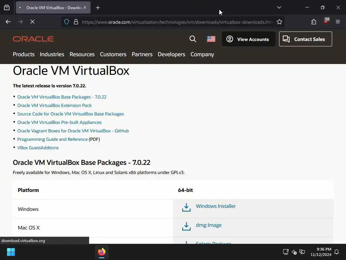Click the network tray icon
Viewport: 346px width, 260px height.
(x=286, y=252)
